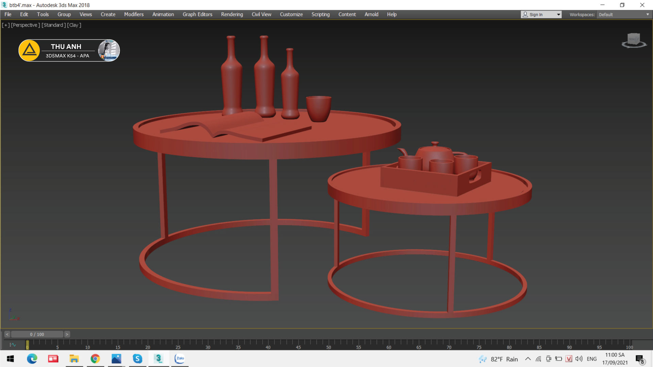Open the mini curve editor toggle

13,345
